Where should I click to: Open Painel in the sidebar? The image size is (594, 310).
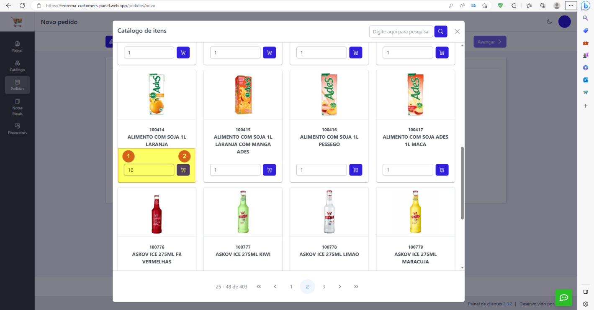pos(17,46)
